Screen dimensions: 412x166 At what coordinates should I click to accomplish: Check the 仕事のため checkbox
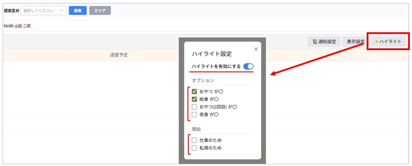coord(194,140)
